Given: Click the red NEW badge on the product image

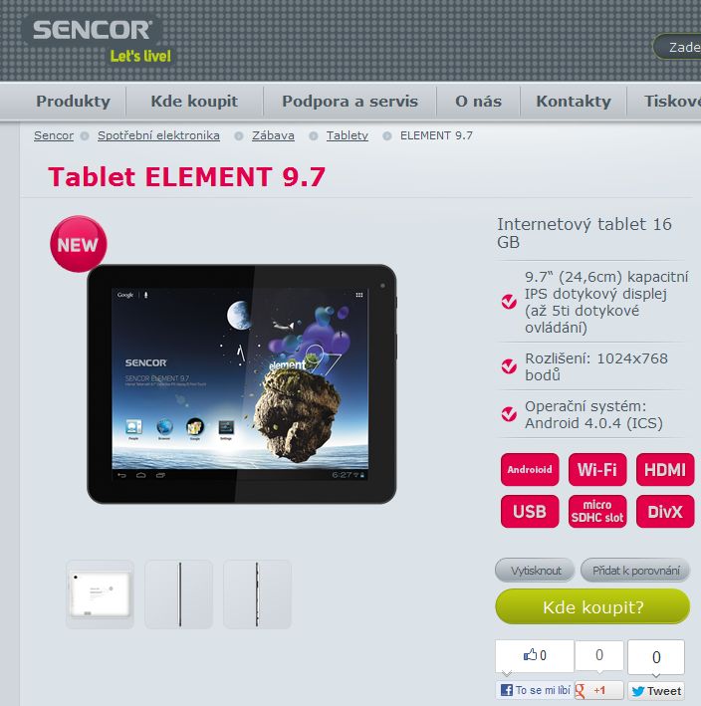Looking at the screenshot, I should tap(79, 244).
